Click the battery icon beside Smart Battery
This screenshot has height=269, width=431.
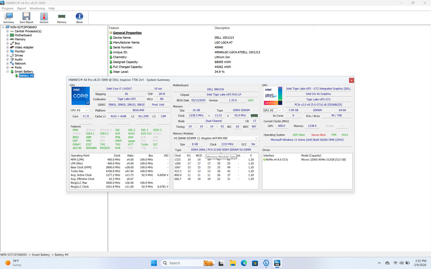pyautogui.click(x=12, y=72)
